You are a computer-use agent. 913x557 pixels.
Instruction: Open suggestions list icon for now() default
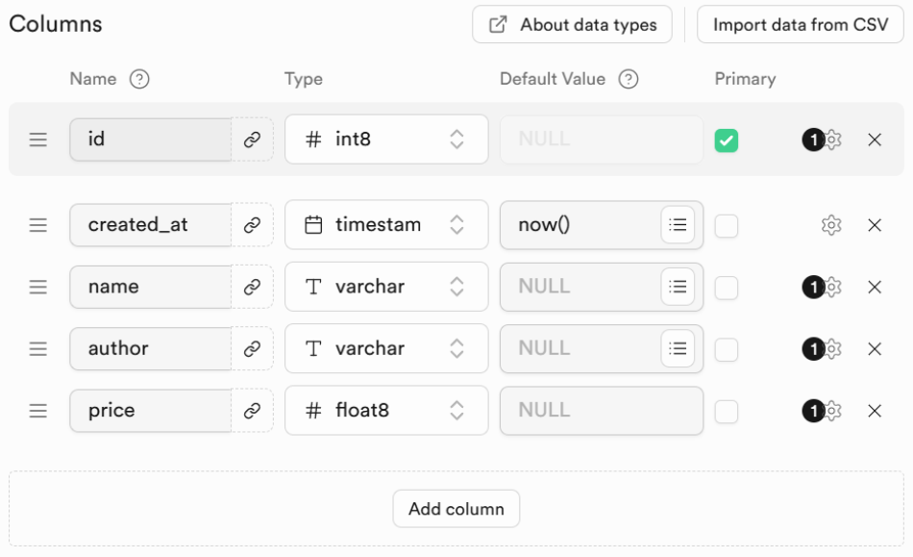(x=678, y=225)
